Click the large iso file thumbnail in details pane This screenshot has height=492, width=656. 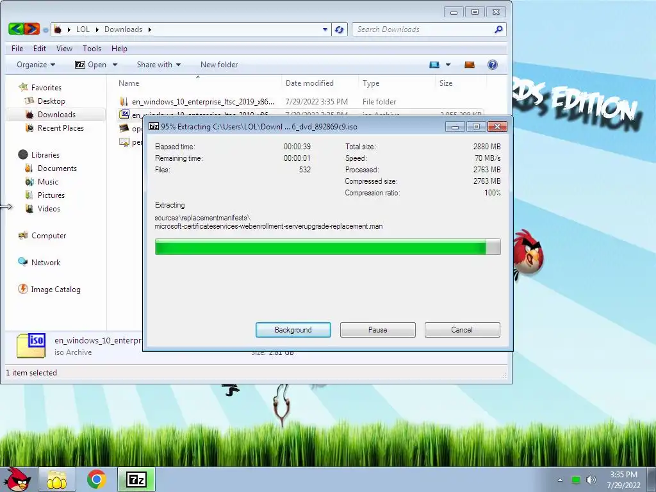[x=31, y=346]
